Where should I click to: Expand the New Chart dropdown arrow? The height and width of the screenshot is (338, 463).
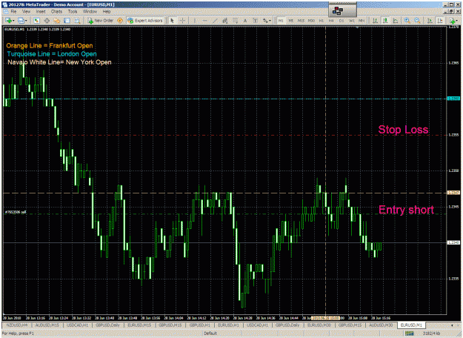(13, 21)
